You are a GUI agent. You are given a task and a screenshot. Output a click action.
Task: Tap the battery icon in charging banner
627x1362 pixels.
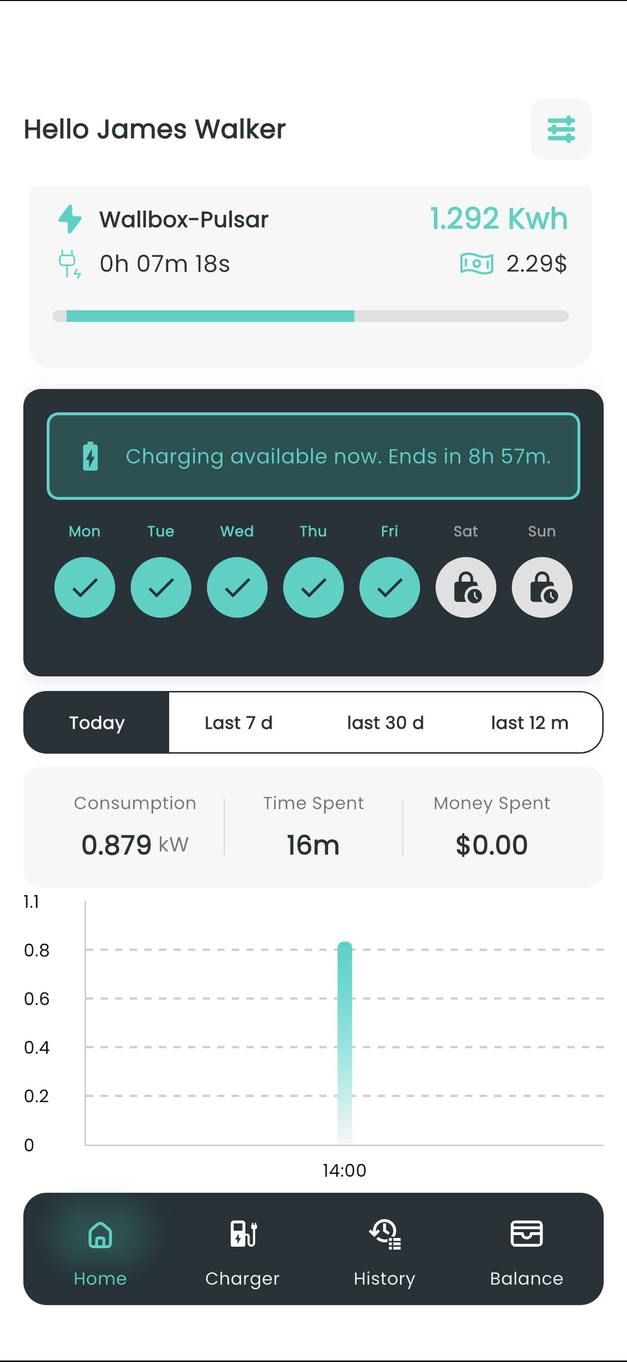[x=91, y=456]
